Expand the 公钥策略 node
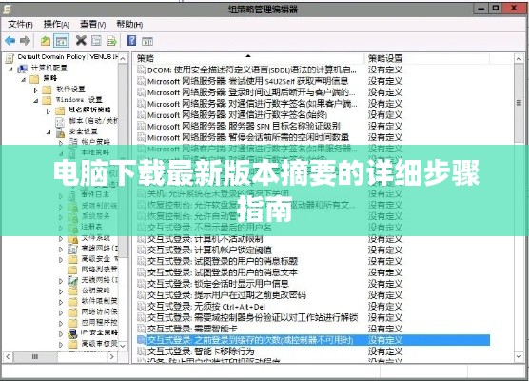This screenshot has height=381, width=529. (61, 291)
